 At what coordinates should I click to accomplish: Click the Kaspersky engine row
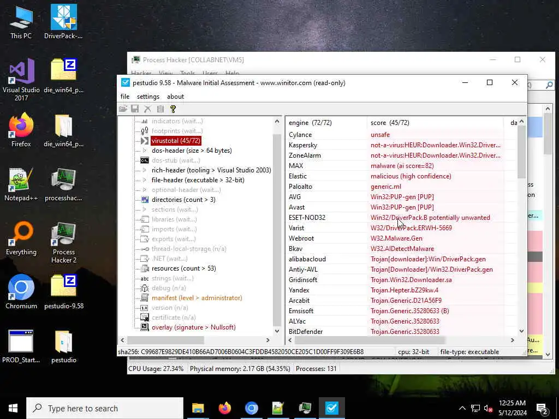(402, 145)
